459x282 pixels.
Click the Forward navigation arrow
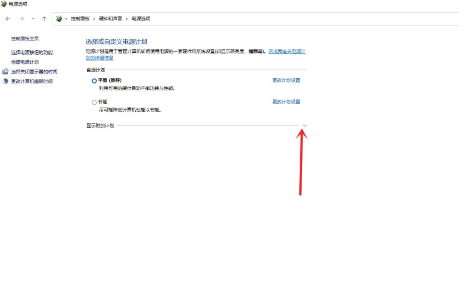pyautogui.click(x=21, y=19)
